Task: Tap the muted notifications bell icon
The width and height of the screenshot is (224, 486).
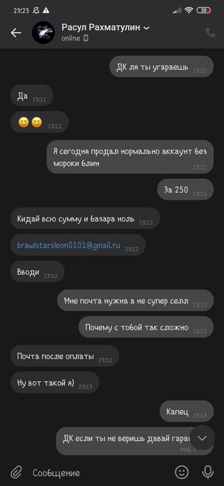Action: (36, 10)
